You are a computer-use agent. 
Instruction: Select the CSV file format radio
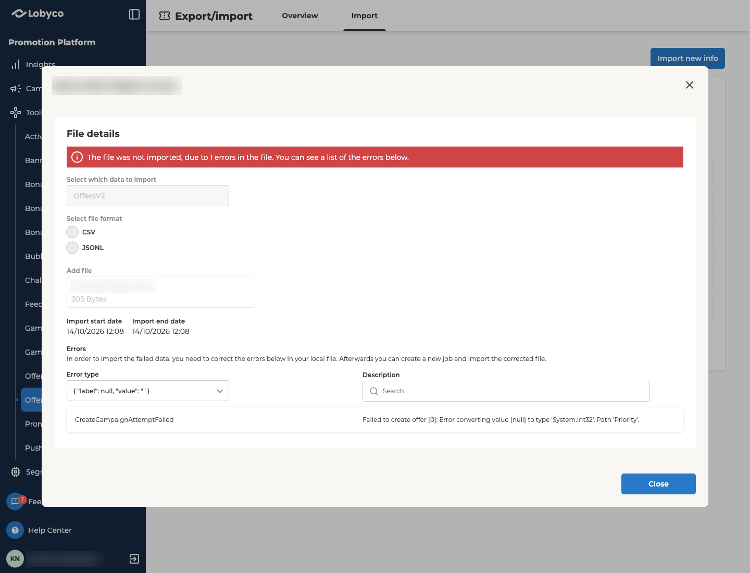pos(72,232)
